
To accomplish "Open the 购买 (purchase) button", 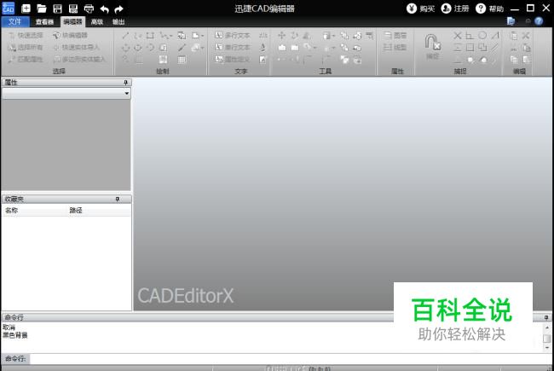I will click(420, 9).
